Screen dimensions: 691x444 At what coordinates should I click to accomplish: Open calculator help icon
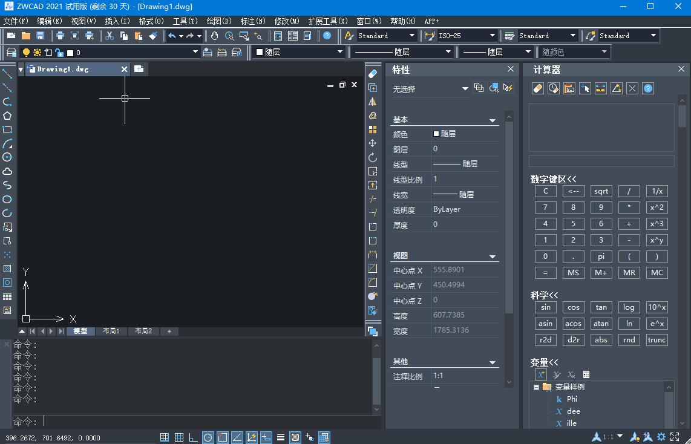(648, 88)
